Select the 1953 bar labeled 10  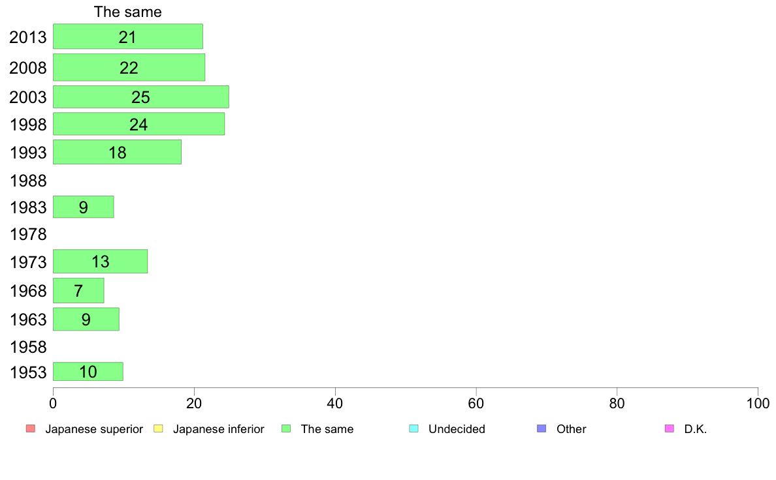tap(88, 372)
